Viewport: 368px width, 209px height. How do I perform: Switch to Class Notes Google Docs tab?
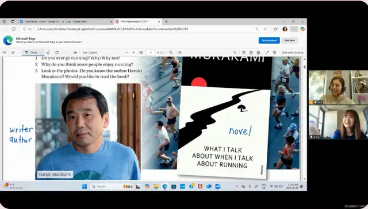41,22
